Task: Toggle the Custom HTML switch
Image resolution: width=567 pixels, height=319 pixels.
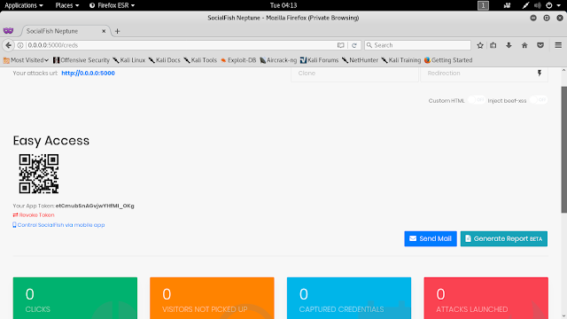Action: coord(477,100)
